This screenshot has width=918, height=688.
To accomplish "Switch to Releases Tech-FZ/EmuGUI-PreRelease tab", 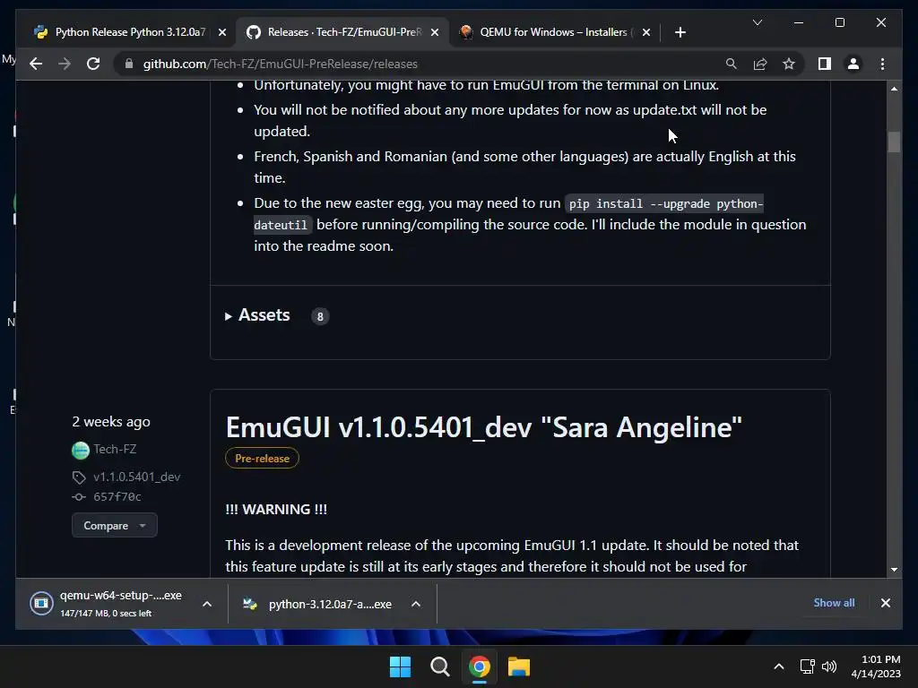I will [343, 32].
